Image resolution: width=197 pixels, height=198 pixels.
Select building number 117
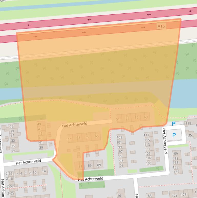147,135
